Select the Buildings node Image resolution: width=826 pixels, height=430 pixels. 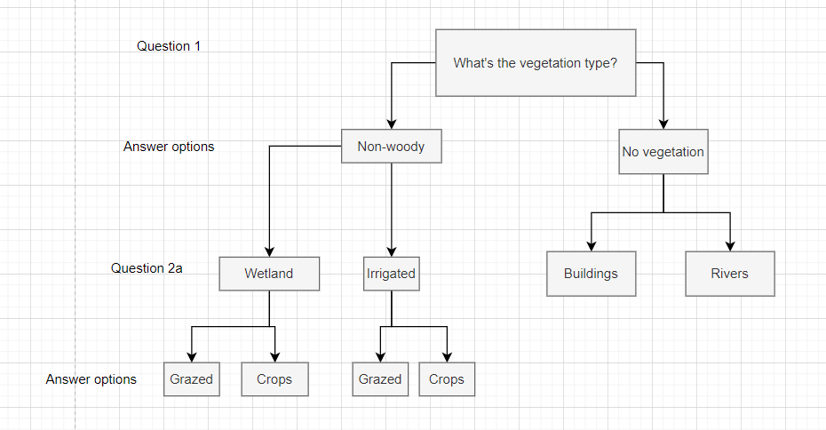pos(590,274)
